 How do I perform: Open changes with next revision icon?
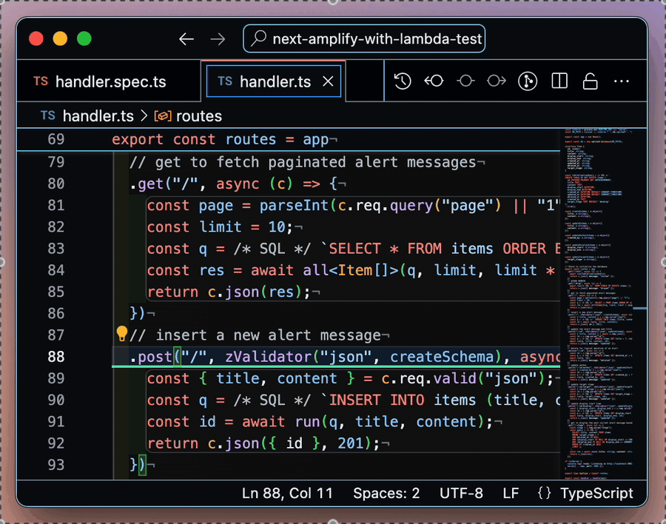497,81
